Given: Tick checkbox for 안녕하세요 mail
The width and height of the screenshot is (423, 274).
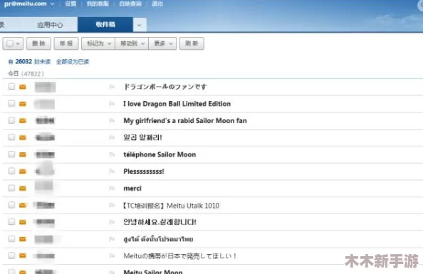Looking at the screenshot, I should click(x=11, y=221).
